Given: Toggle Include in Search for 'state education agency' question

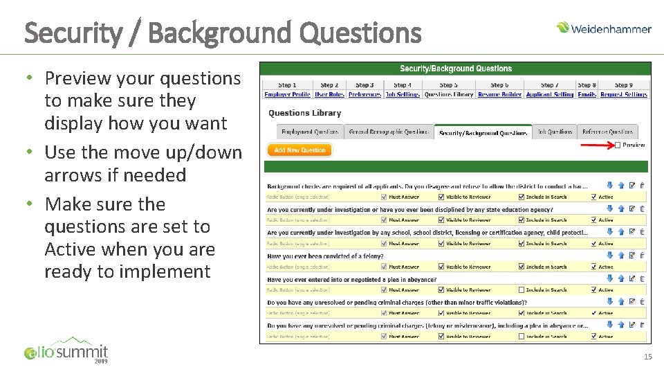Looking at the screenshot, I should [x=522, y=220].
